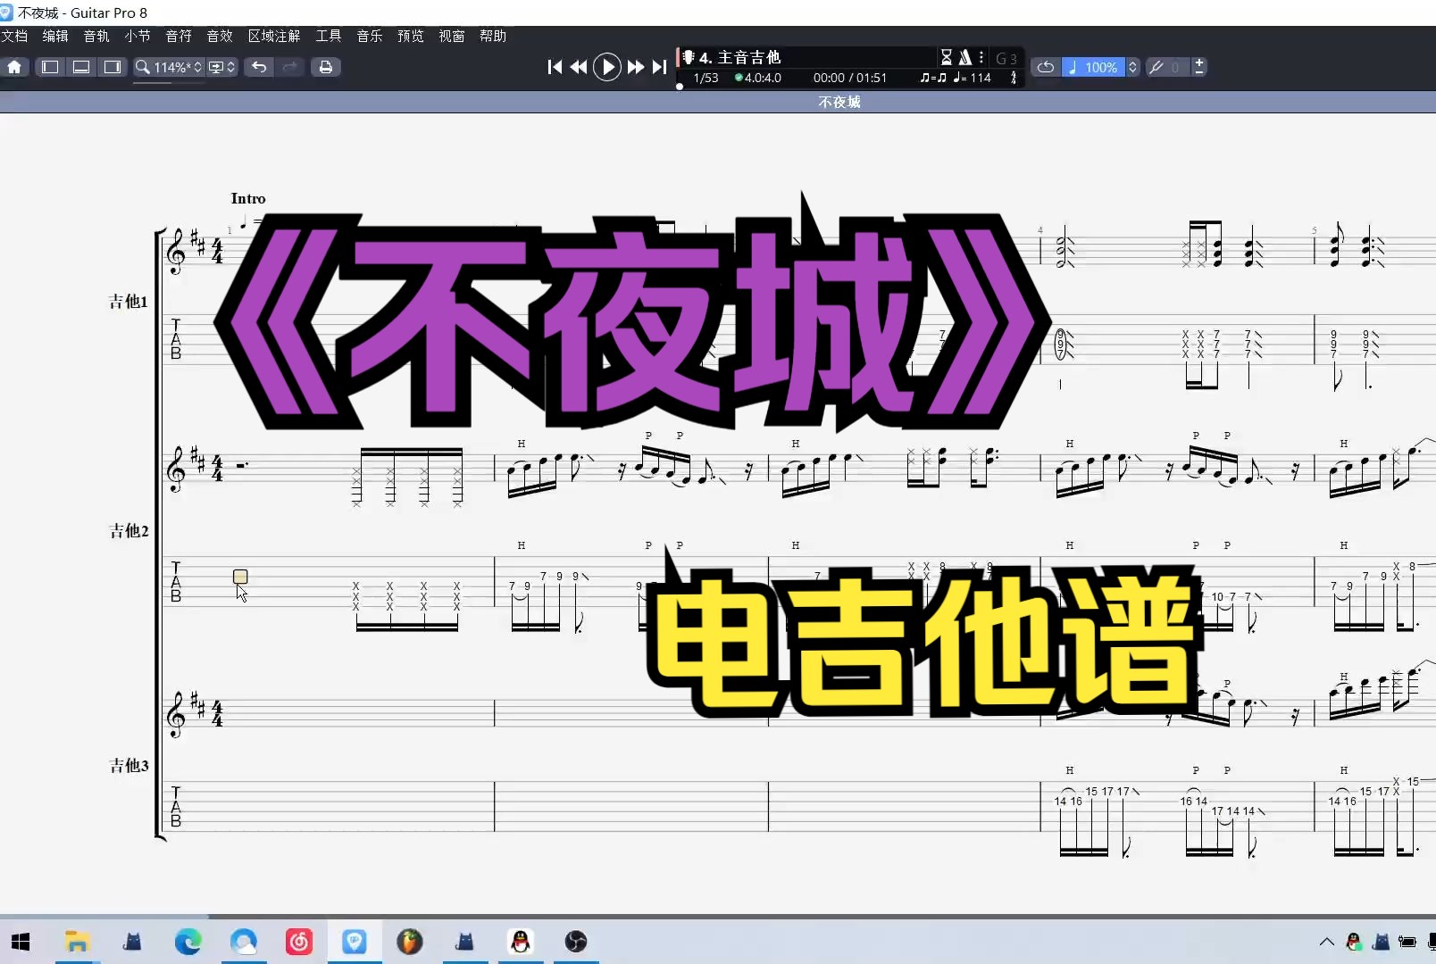Go to the Guitar Pro home screen
1436x964 pixels.
[14, 67]
